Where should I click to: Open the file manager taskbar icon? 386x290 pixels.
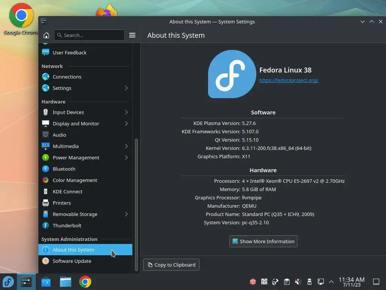click(66, 282)
